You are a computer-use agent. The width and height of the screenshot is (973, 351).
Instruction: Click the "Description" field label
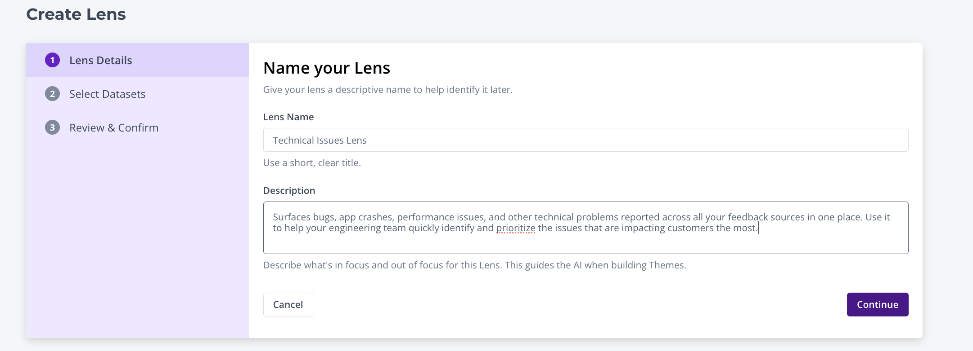[289, 191]
